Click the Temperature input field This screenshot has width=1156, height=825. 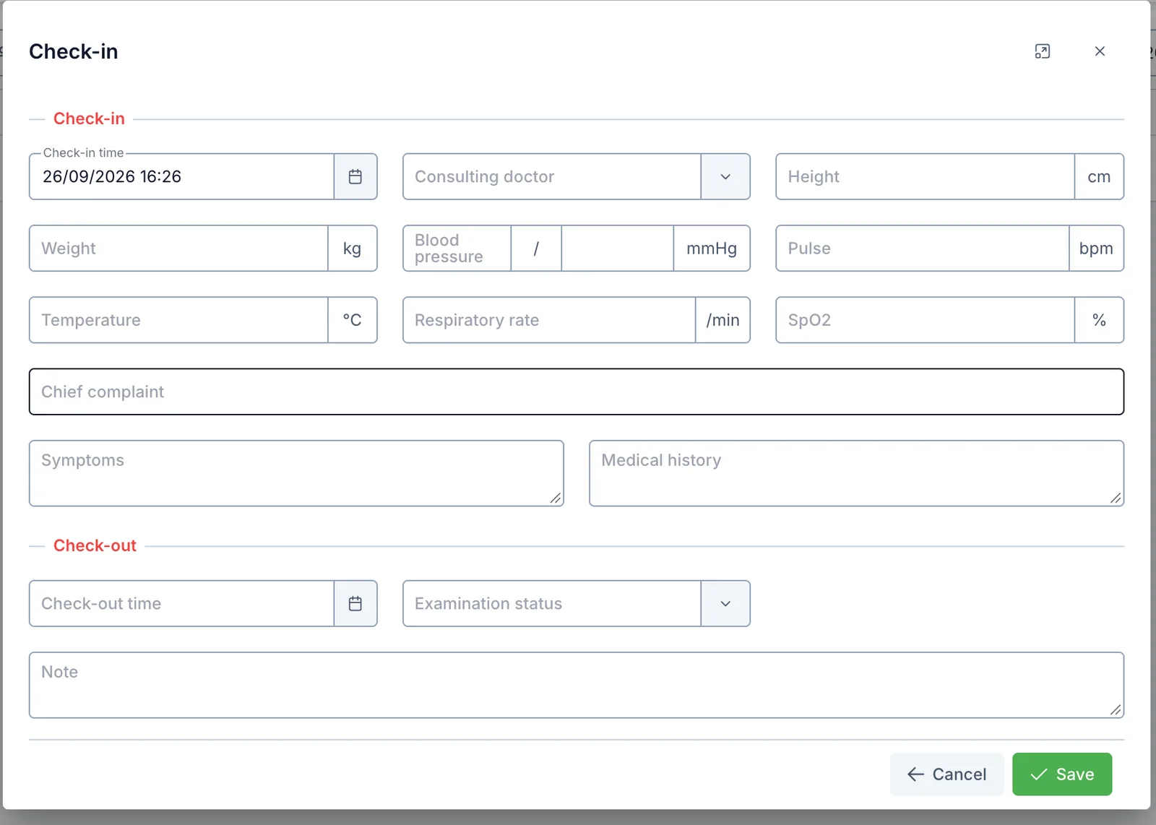(179, 320)
